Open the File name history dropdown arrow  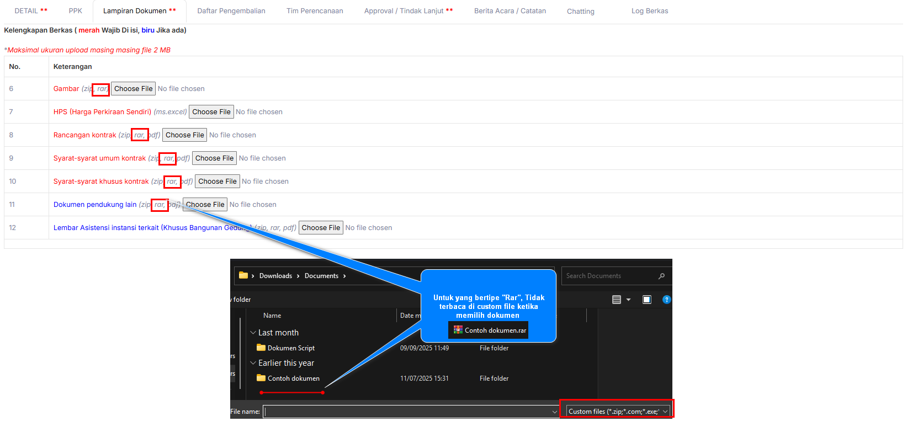point(554,412)
